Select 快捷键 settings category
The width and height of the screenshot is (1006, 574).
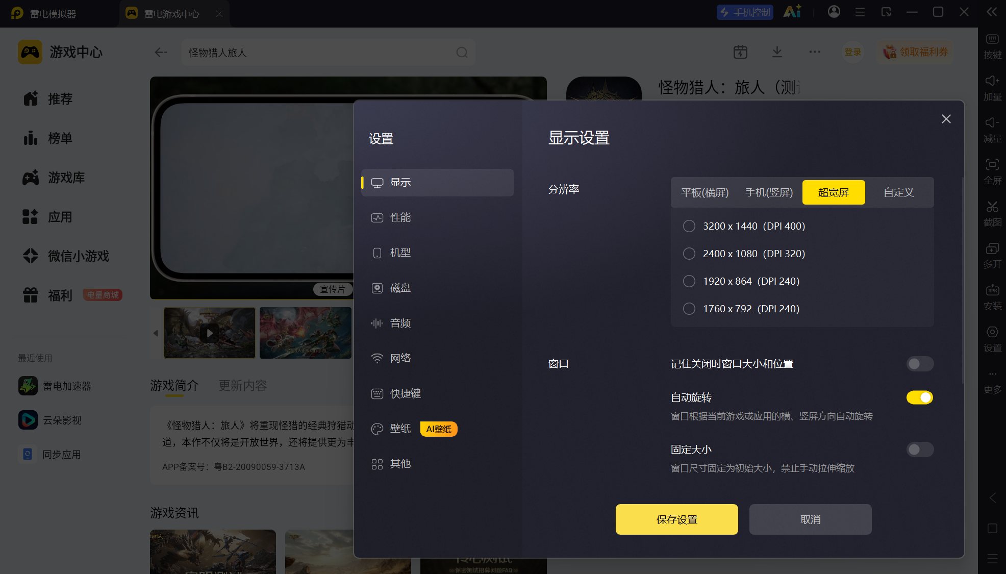tap(437, 393)
